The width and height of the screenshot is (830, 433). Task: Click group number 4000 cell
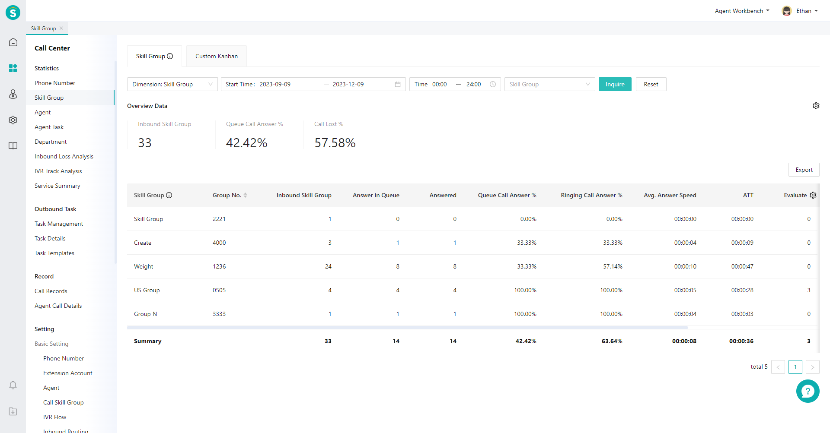click(219, 243)
